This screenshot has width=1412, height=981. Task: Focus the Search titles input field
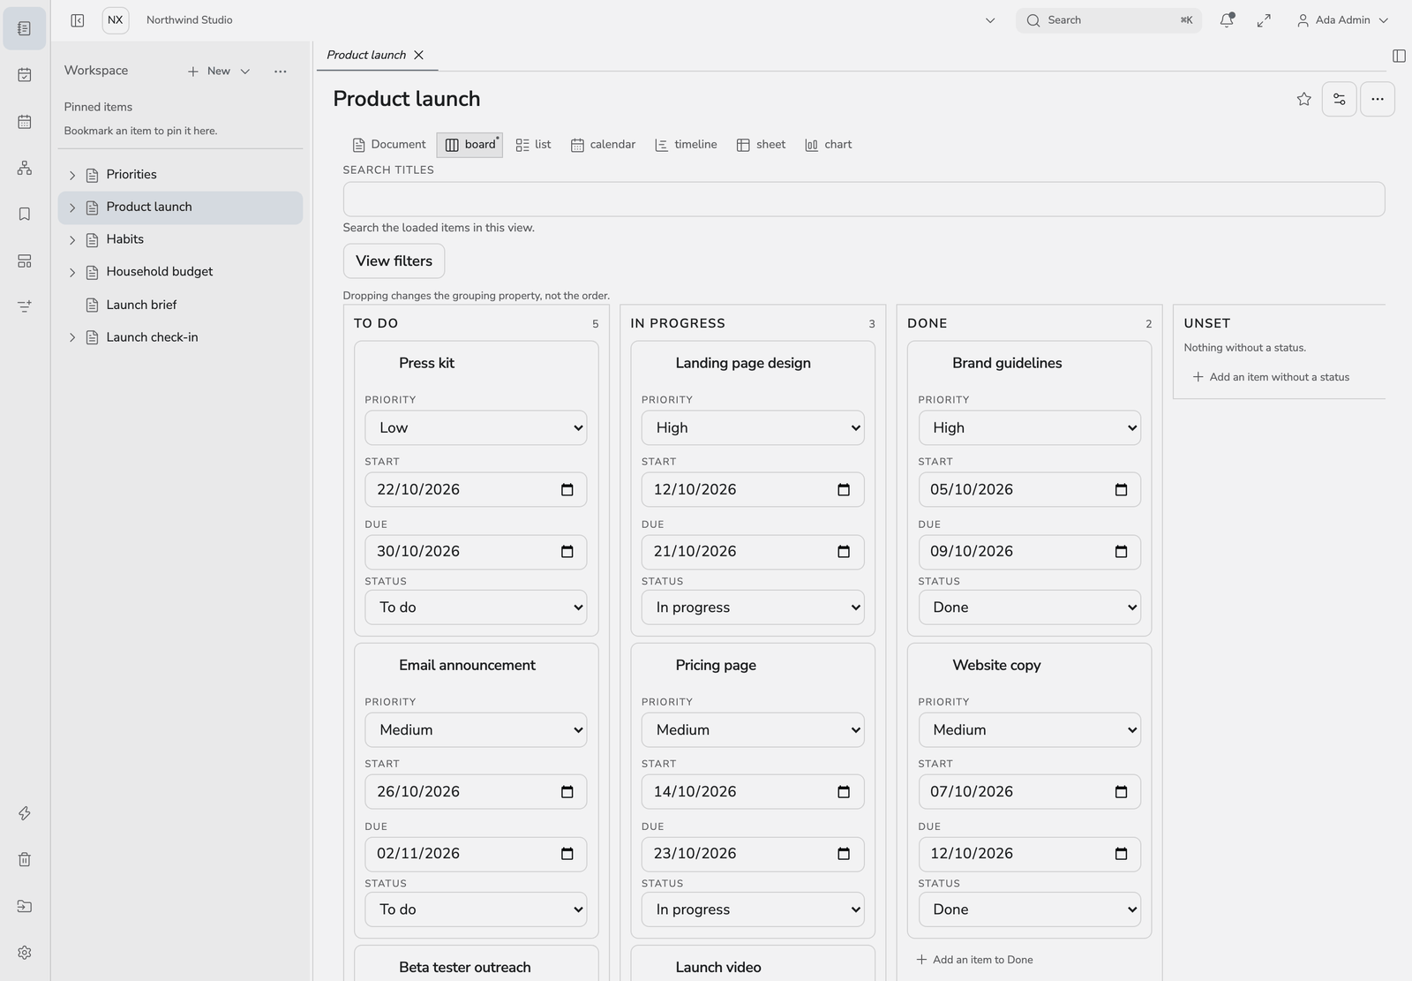point(864,200)
